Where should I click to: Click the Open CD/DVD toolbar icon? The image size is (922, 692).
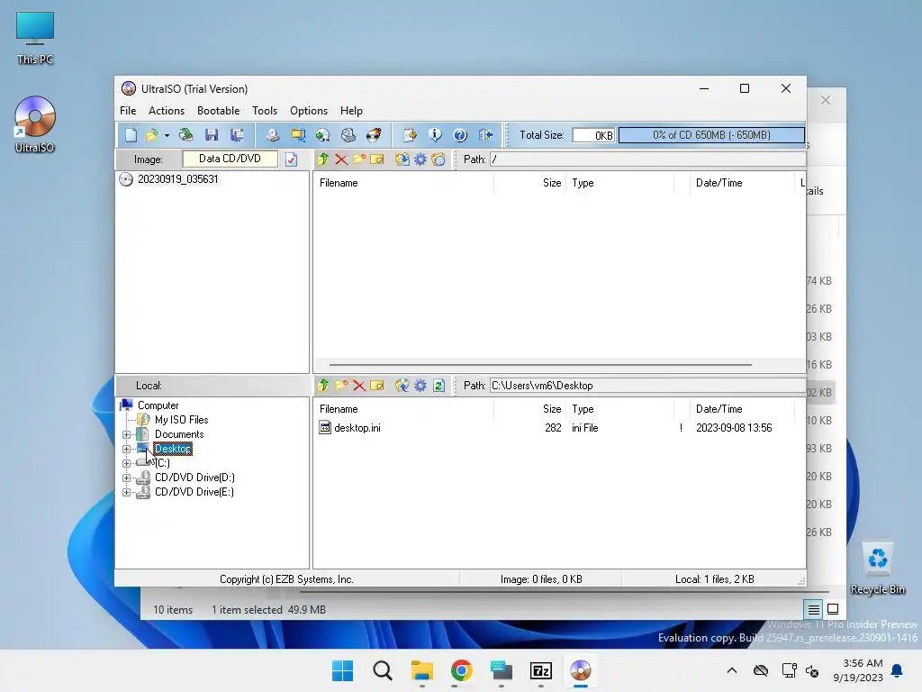(x=185, y=135)
